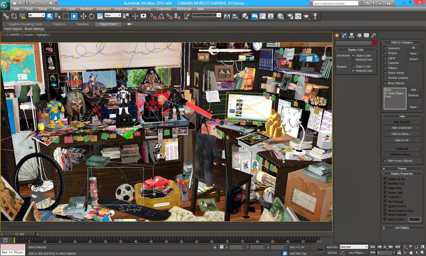Open the selection filter dropdown showing All
Image resolution: width=426 pixels, height=256 pixels.
(36, 15)
